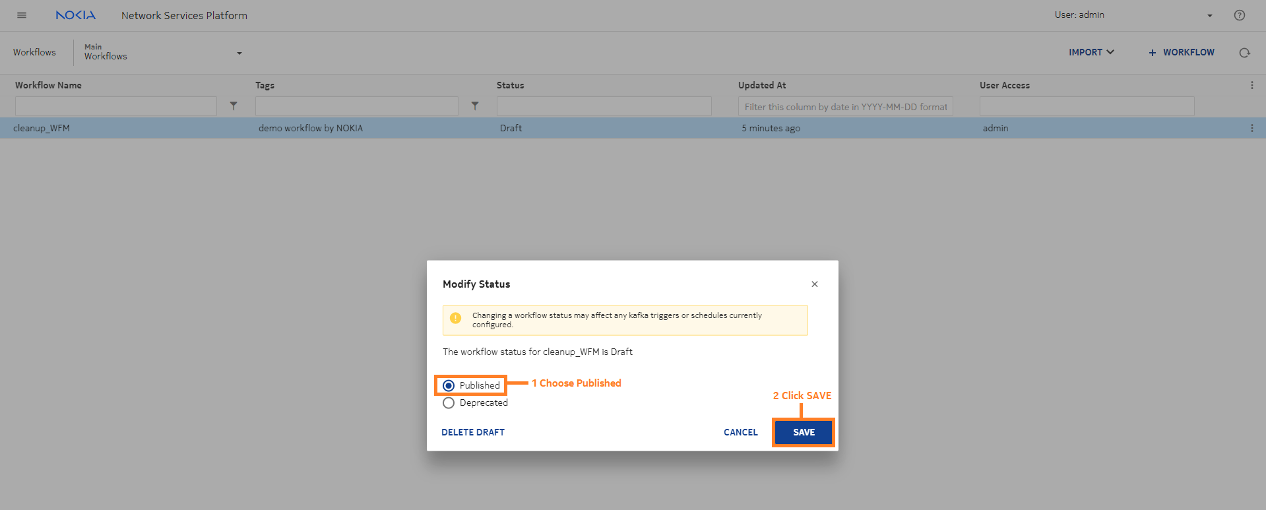Click the Tags filter funnel icon
The image size is (1266, 510).
click(475, 106)
